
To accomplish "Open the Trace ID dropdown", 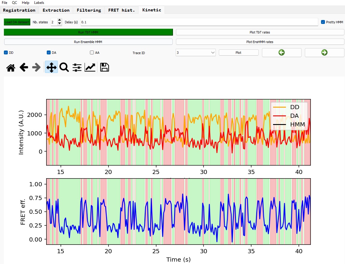I will pyautogui.click(x=196, y=53).
